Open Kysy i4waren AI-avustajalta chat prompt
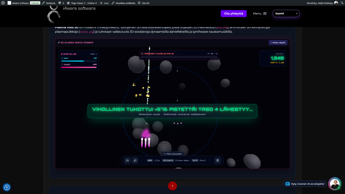The height and width of the screenshot is (194, 345). pos(305,184)
